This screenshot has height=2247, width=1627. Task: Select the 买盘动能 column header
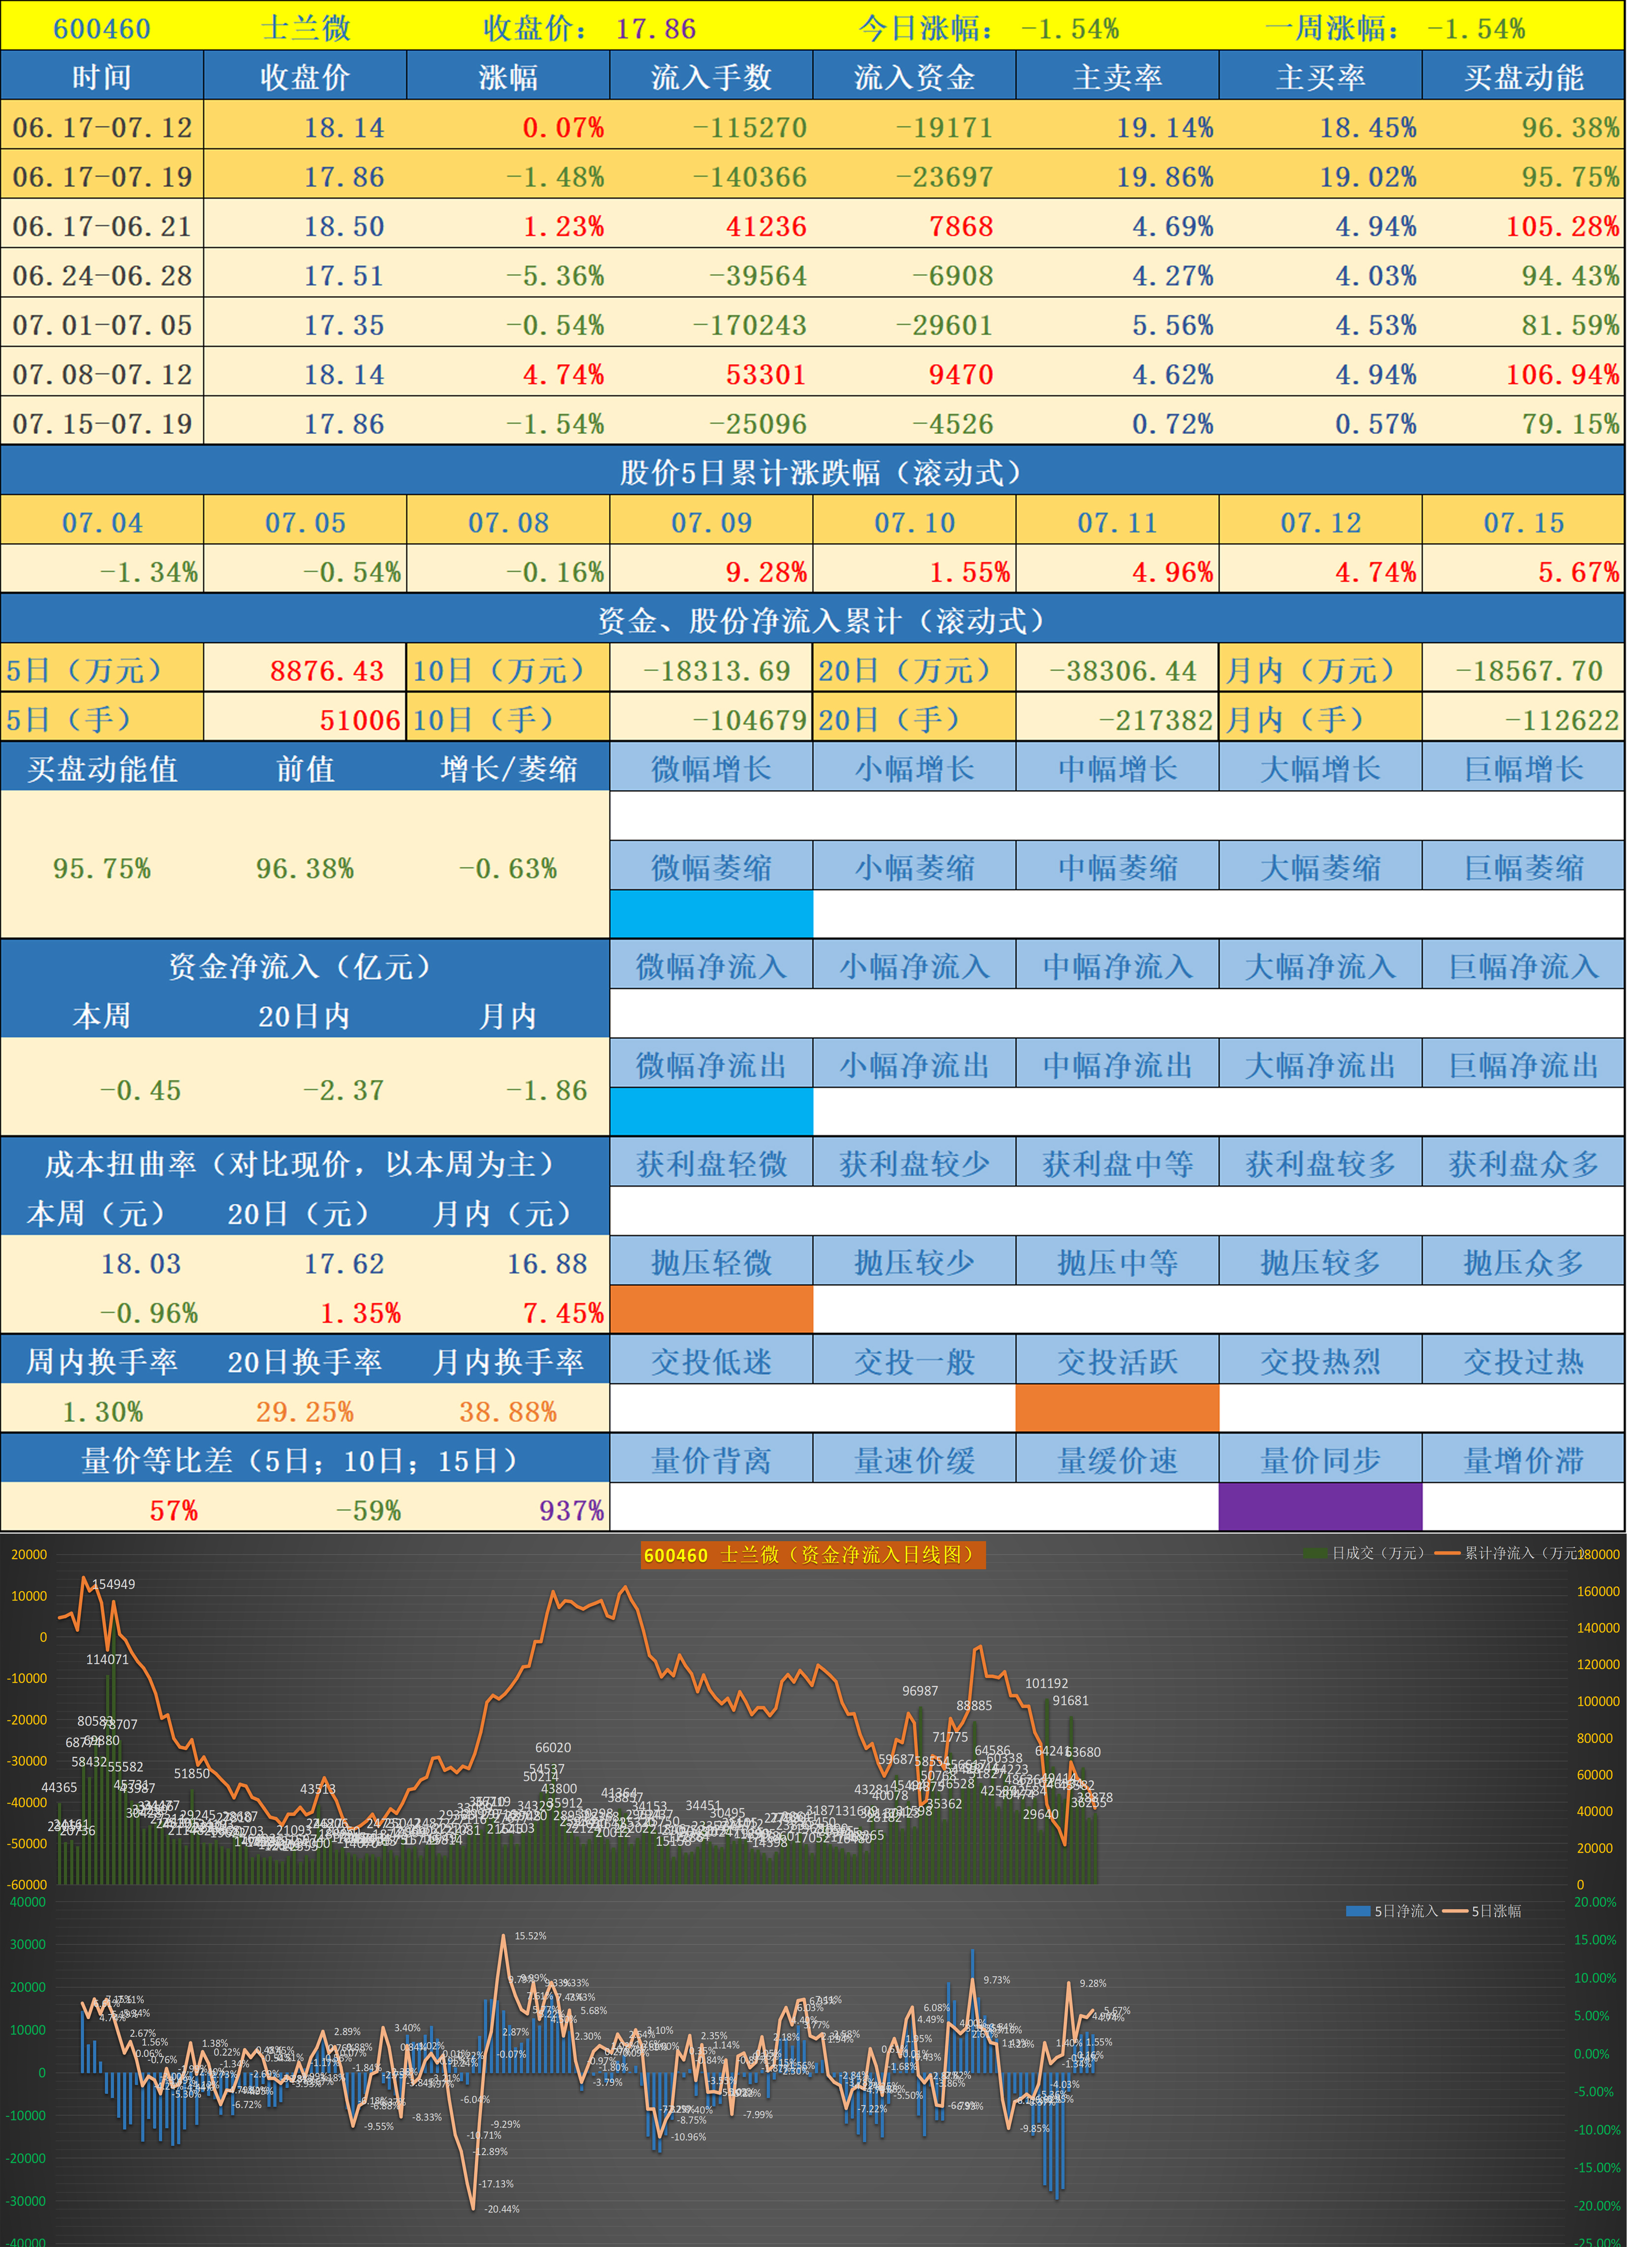pyautogui.click(x=1523, y=76)
